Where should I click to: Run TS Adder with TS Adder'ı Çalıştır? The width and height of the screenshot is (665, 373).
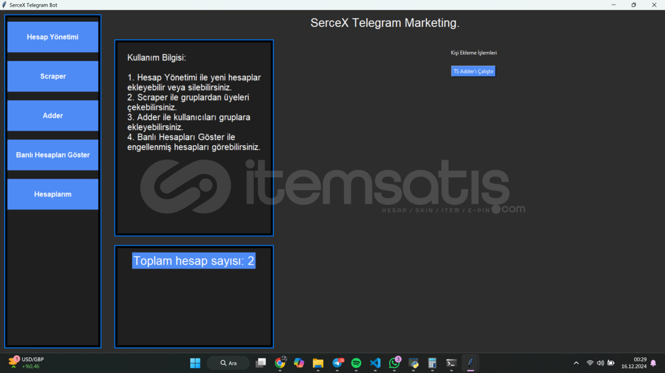coord(473,71)
